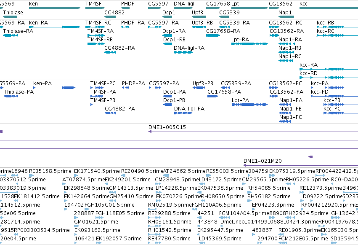Viewport: 358px width, 245px height.
Task: Click the kcc-RA transcript label
Action: (x=308, y=65)
